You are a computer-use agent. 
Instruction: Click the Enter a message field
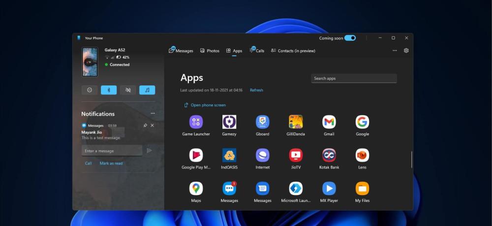tap(112, 151)
